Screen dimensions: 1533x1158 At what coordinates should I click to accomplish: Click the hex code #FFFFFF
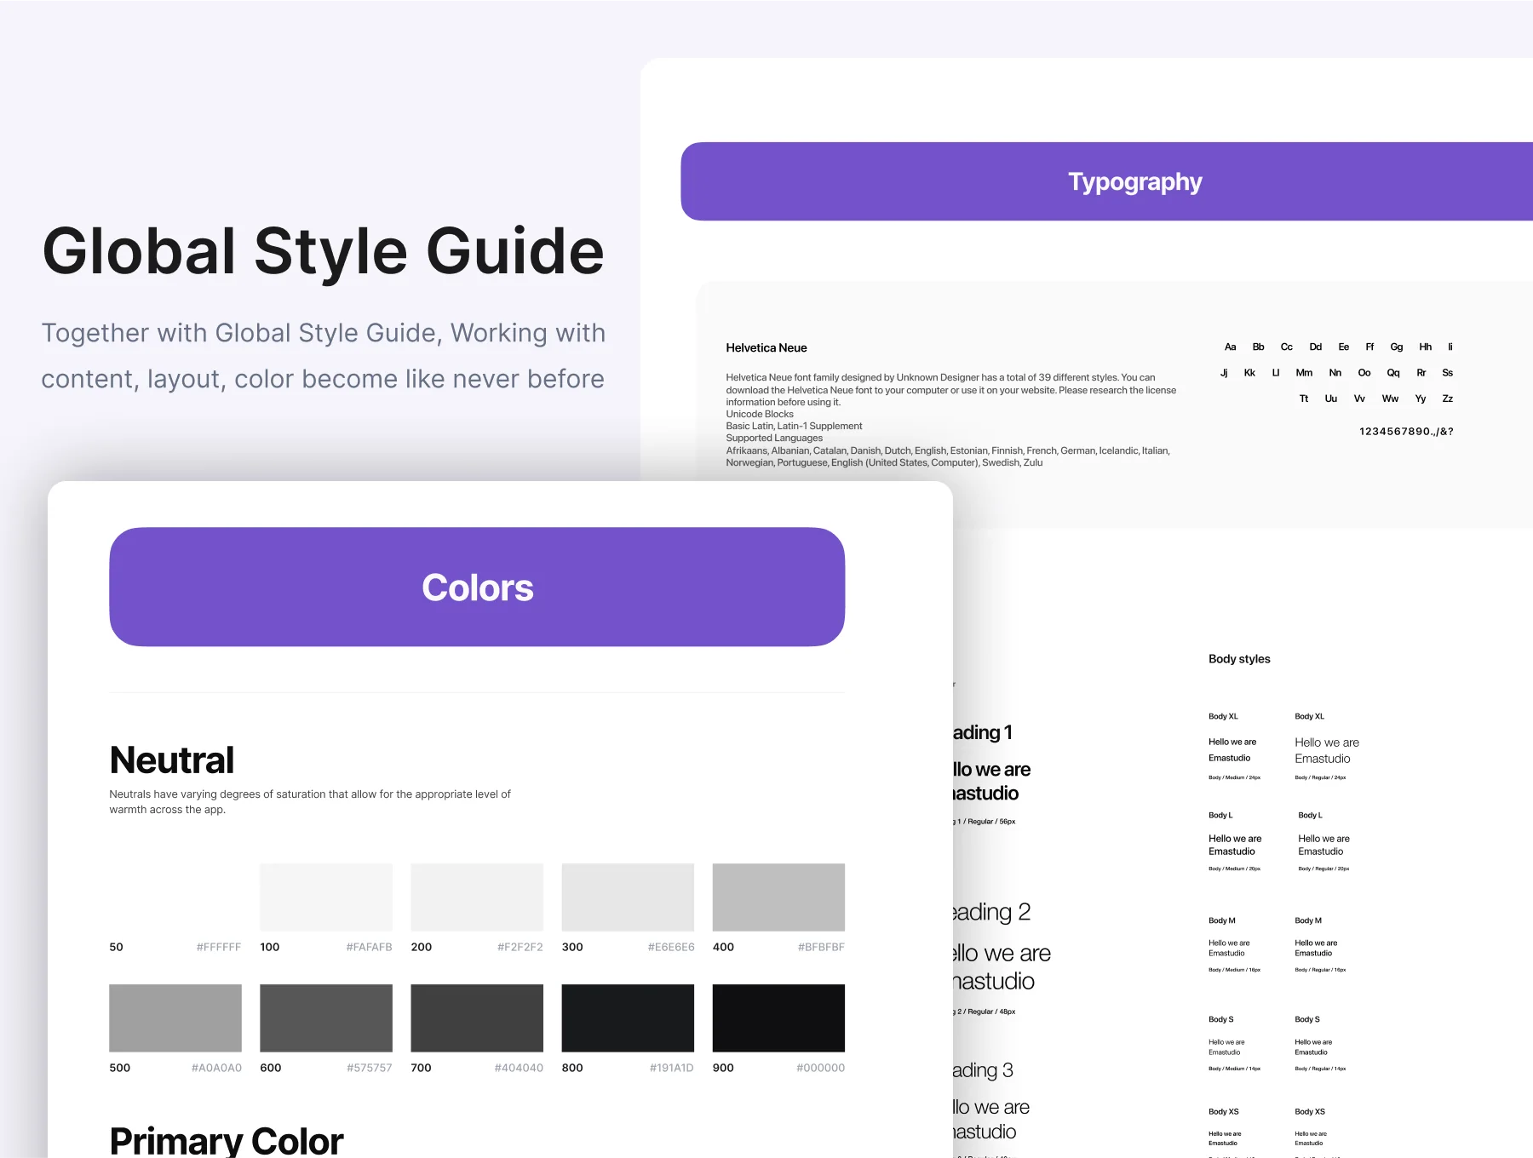[x=219, y=947]
